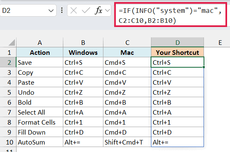Screen dimensions: 230x152
Task: Click 'Ctrl+S' in Windows column
Action: (83, 62)
